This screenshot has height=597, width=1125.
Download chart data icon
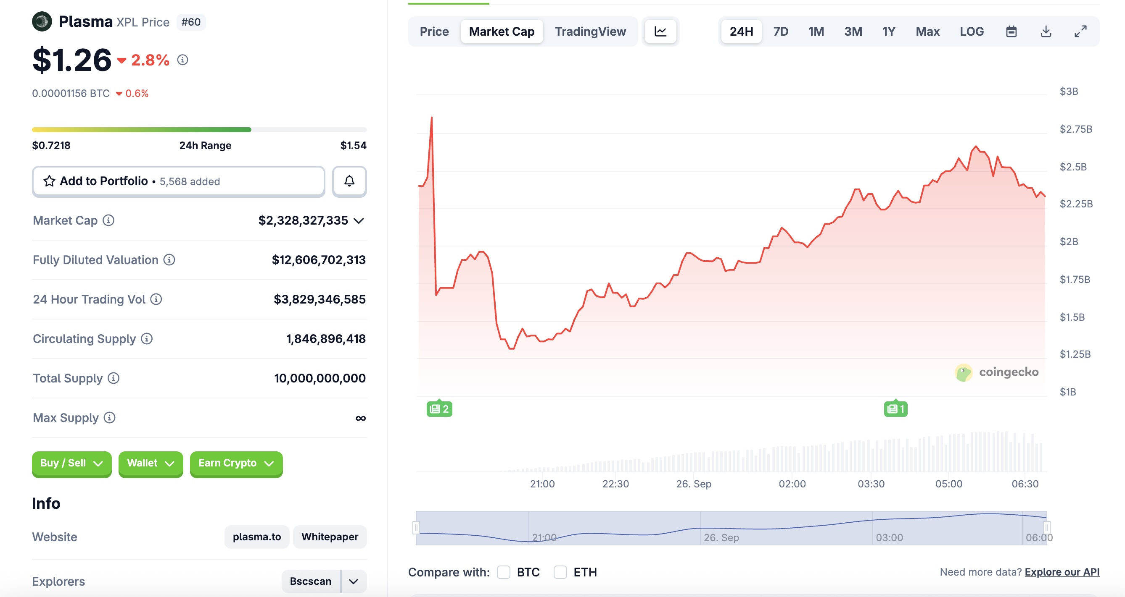[x=1046, y=31]
